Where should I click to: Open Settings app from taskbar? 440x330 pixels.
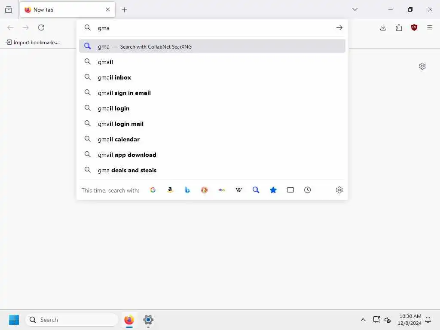(148, 320)
